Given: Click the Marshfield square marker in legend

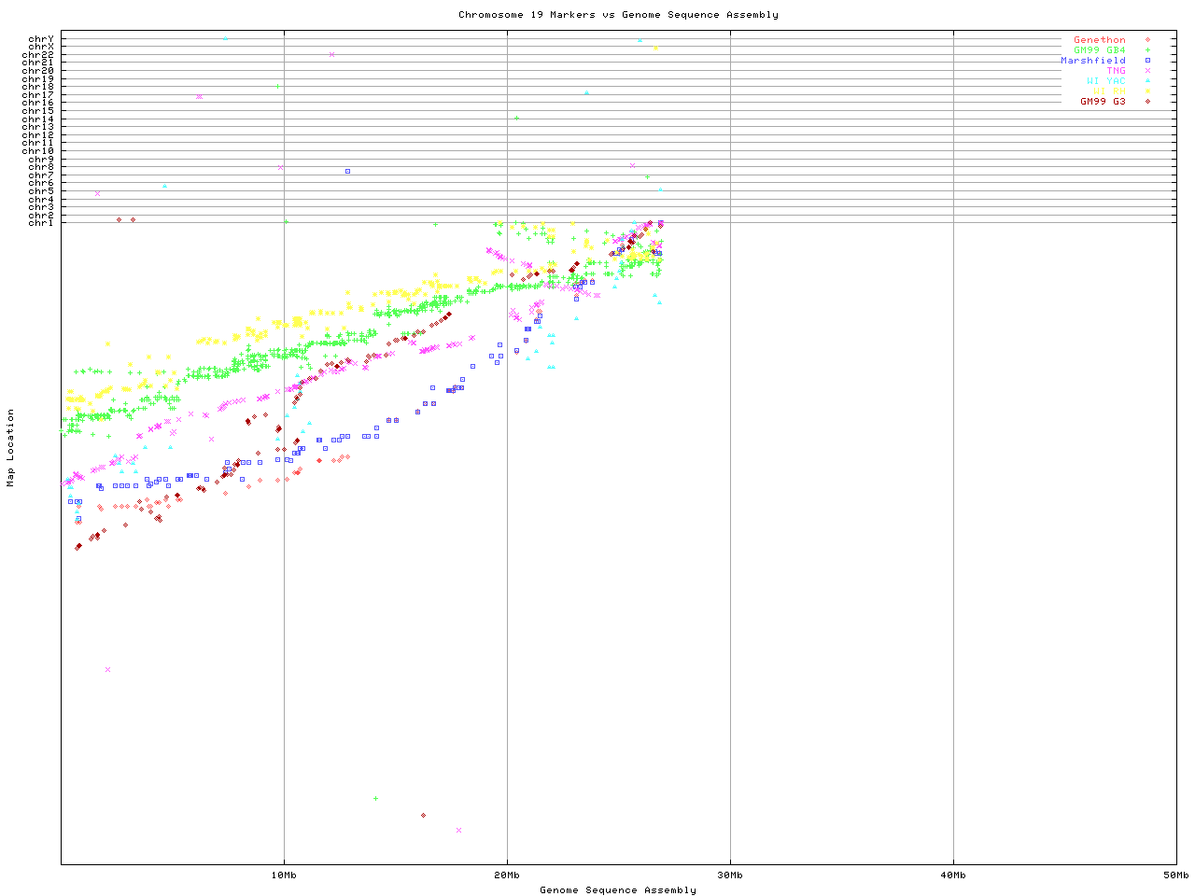Looking at the screenshot, I should pos(1147,61).
